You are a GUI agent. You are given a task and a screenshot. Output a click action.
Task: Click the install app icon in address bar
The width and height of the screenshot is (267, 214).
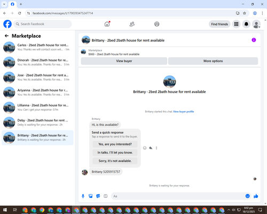[238, 13]
